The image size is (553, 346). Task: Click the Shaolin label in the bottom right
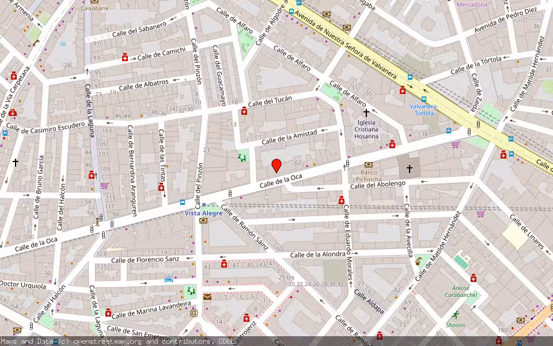click(x=455, y=325)
